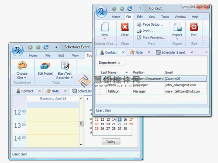This screenshot has width=218, height=163.
Task: Open View ribbon tab in Contact window
Action: (x=152, y=17)
